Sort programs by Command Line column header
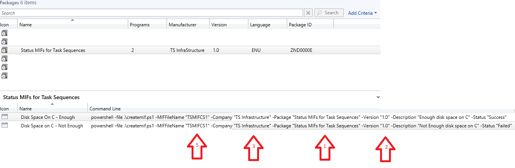 (x=105, y=109)
